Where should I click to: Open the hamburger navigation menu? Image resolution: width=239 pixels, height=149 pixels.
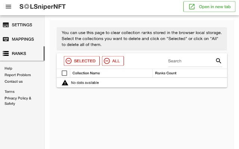click(9, 7)
